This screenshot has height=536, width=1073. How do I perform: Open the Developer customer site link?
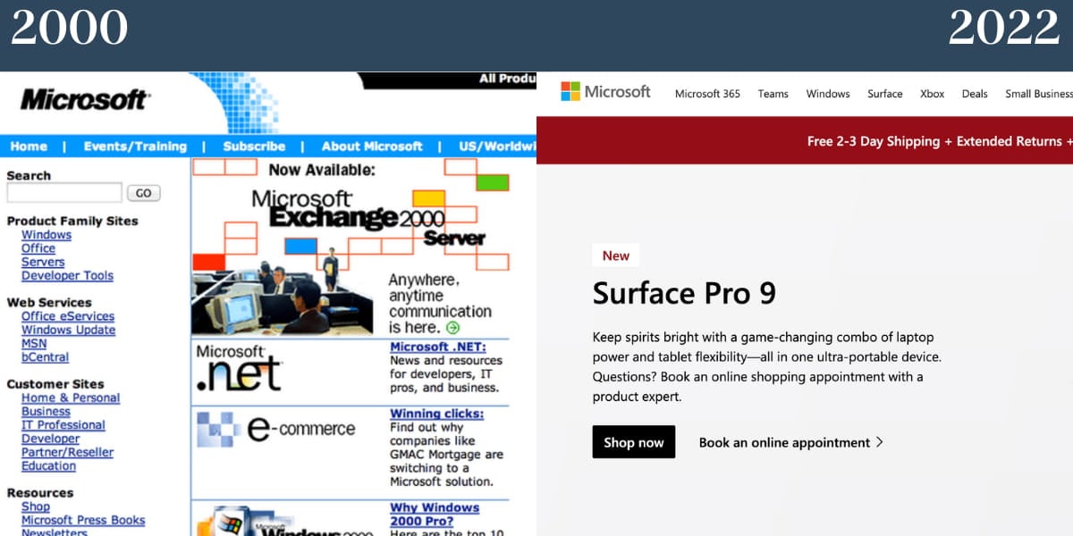coord(50,439)
